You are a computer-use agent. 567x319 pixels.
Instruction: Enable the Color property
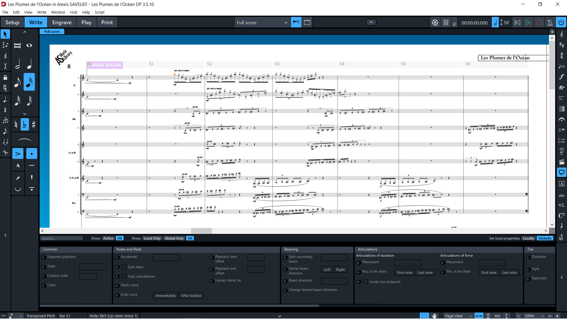pos(44,286)
